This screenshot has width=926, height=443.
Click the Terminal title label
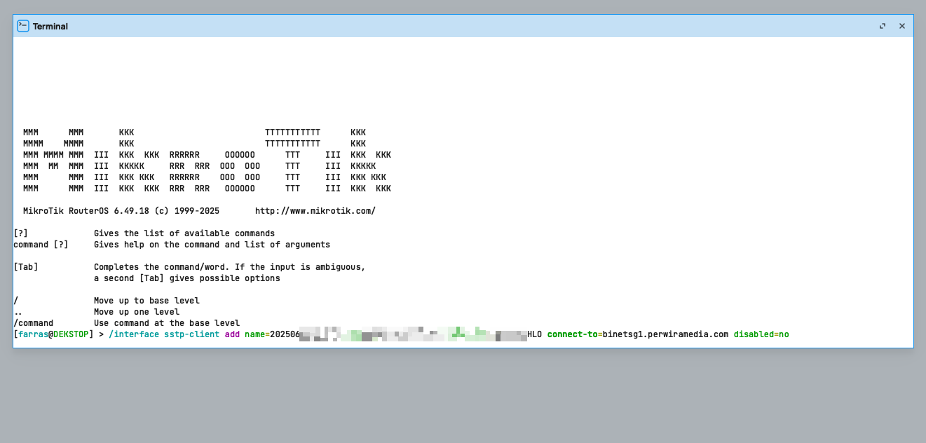tap(50, 27)
